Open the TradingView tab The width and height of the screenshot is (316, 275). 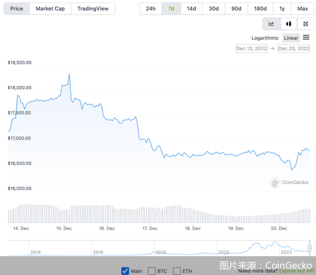[93, 9]
